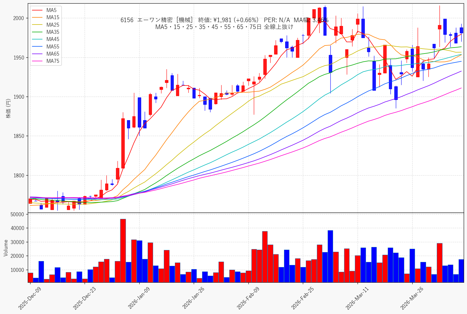Viewport: 467px width, 314px height.
Task: Click the 50000 volume axis label
Action: [x=17, y=214]
